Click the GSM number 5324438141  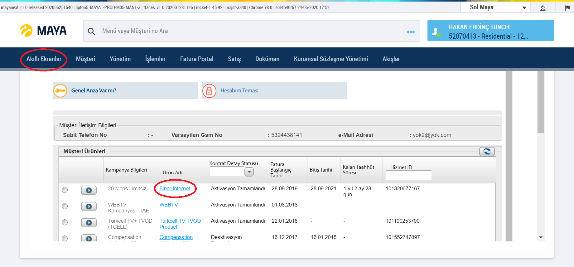click(287, 135)
